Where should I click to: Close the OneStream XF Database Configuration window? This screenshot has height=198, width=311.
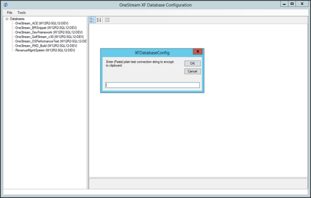(302, 4)
